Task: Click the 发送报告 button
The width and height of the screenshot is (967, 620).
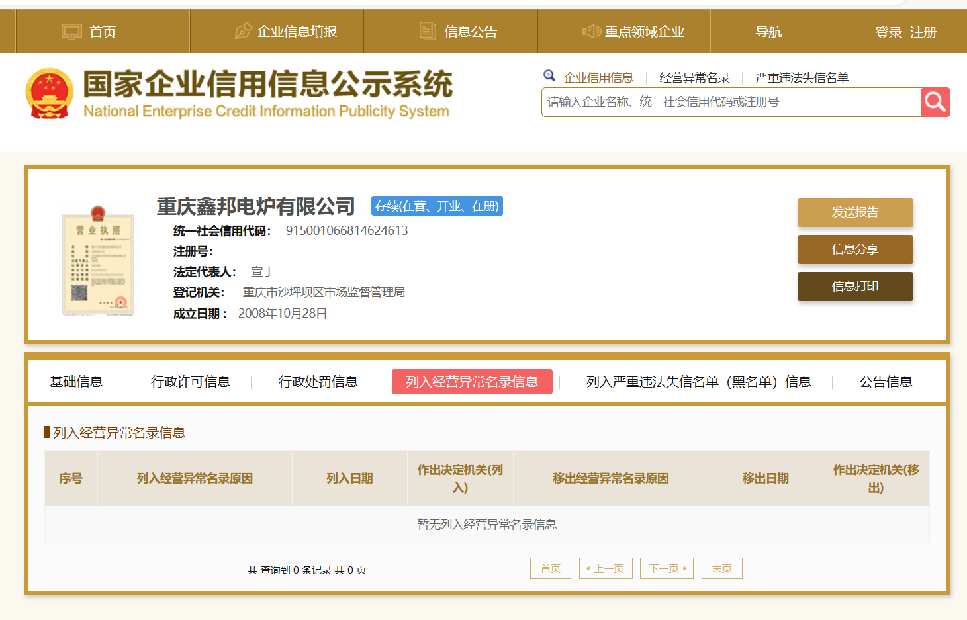Action: [x=855, y=212]
